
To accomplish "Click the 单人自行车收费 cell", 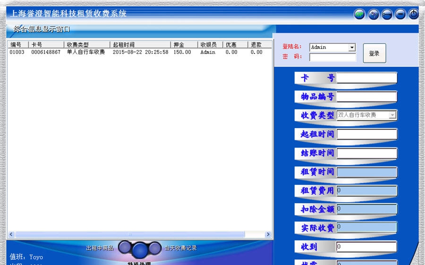I will pos(86,52).
